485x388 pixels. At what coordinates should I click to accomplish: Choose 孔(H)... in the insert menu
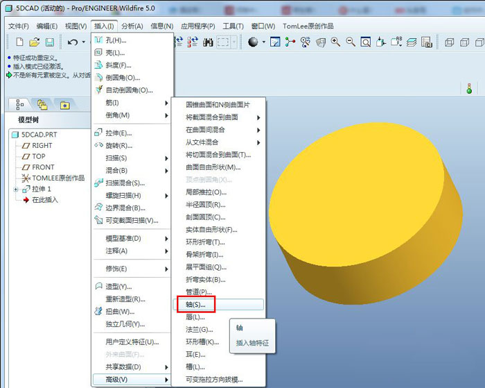(114, 40)
